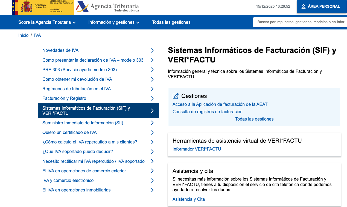Open Todas las gestiones link in Gestiones box
The image size is (347, 207).
coord(254,119)
